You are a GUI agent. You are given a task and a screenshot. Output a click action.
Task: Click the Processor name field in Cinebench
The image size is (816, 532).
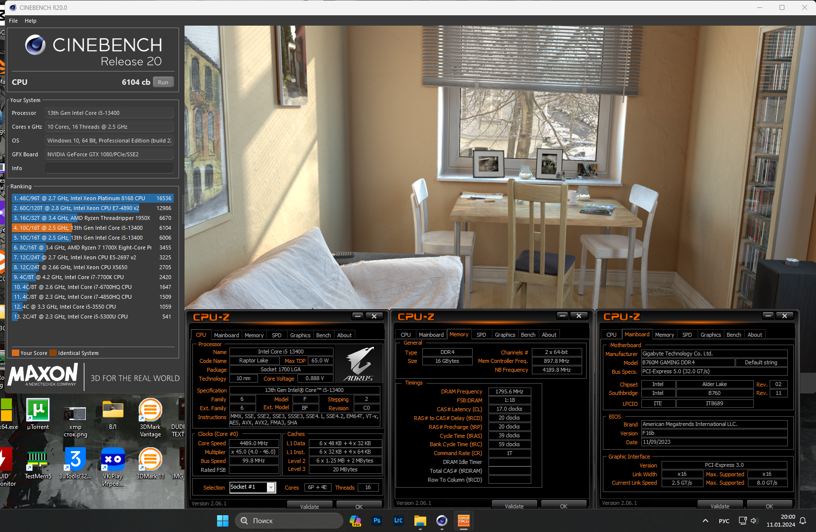click(109, 113)
